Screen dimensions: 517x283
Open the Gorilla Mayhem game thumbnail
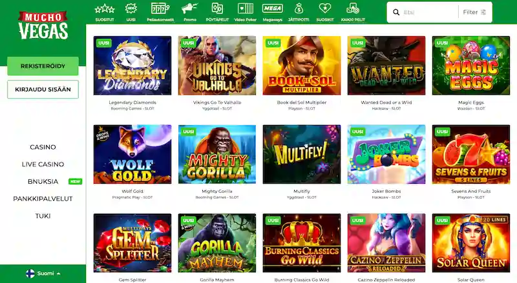point(217,243)
